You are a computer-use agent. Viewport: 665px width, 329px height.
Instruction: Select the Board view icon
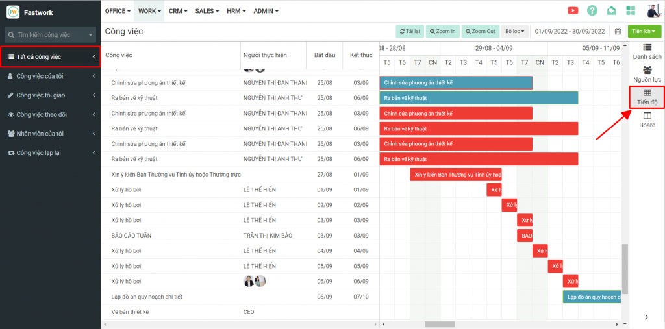[647, 119]
